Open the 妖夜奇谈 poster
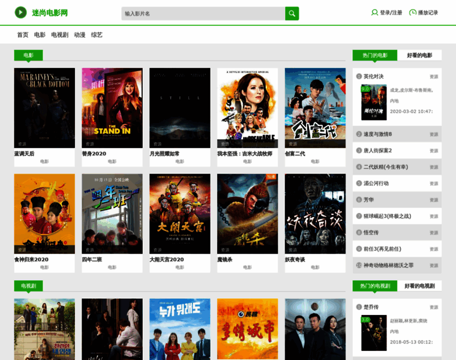 (x=315, y=214)
